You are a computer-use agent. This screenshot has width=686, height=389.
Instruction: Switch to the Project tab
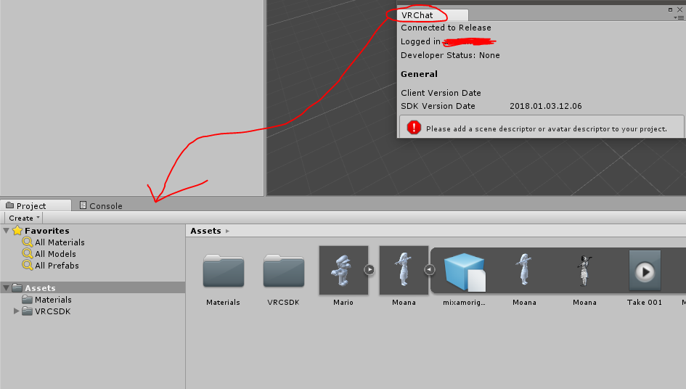click(x=35, y=205)
